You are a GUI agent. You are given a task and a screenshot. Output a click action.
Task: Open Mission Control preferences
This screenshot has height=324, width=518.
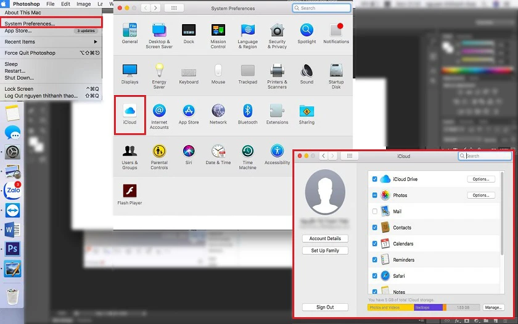pos(218,36)
